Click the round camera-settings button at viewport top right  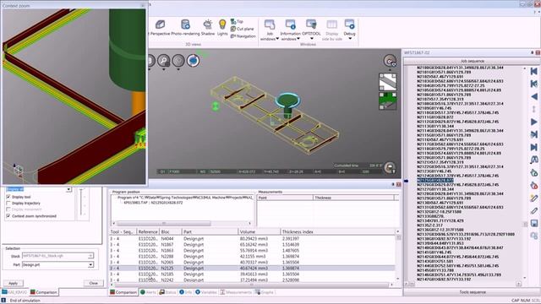pos(390,61)
